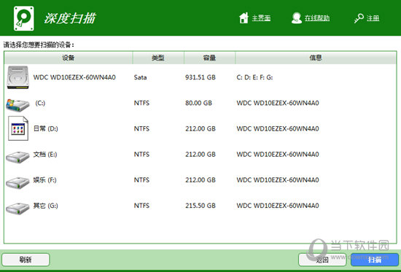Click the 文档 (E:) partition label
The height and width of the screenshot is (272, 401).
pyautogui.click(x=45, y=155)
